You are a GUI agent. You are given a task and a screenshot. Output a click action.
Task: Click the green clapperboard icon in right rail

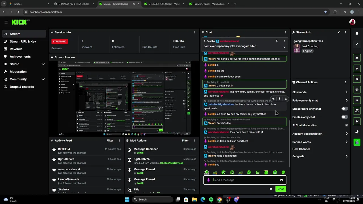click(x=357, y=142)
